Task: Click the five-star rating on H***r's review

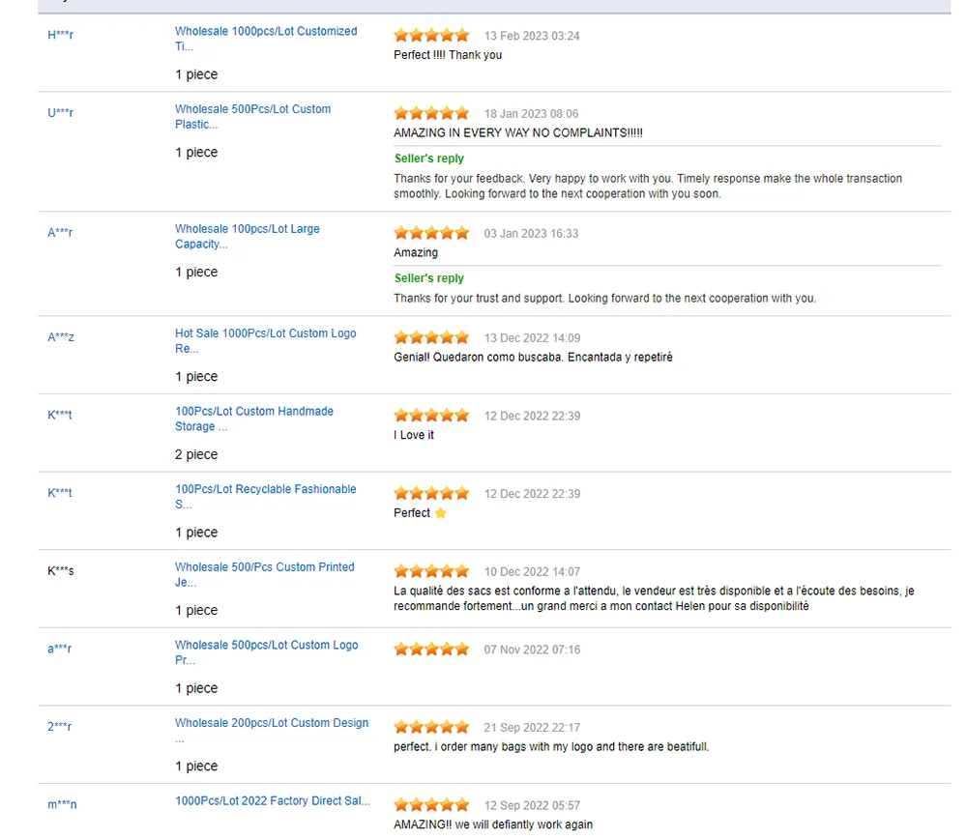Action: (431, 36)
